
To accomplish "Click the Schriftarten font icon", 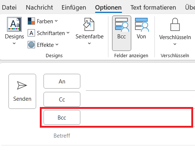I will (31, 33).
